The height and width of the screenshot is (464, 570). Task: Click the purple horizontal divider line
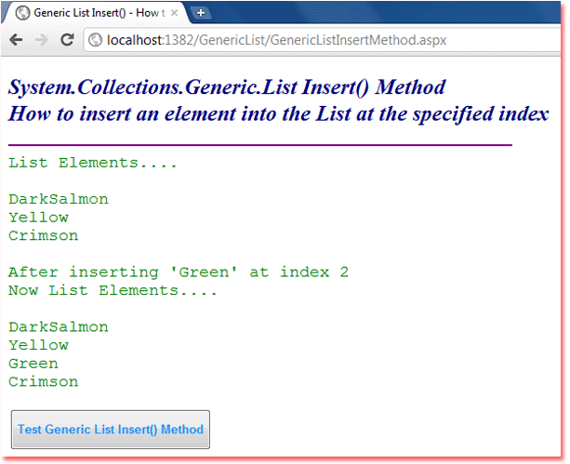click(259, 145)
